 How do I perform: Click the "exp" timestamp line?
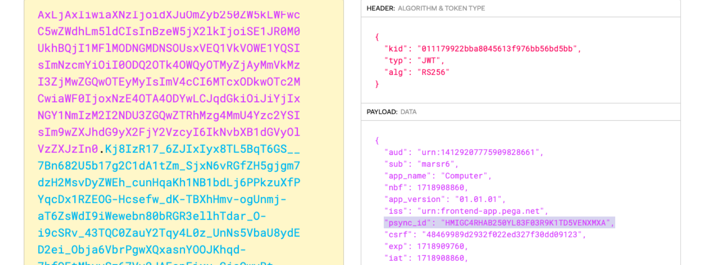[x=426, y=246]
